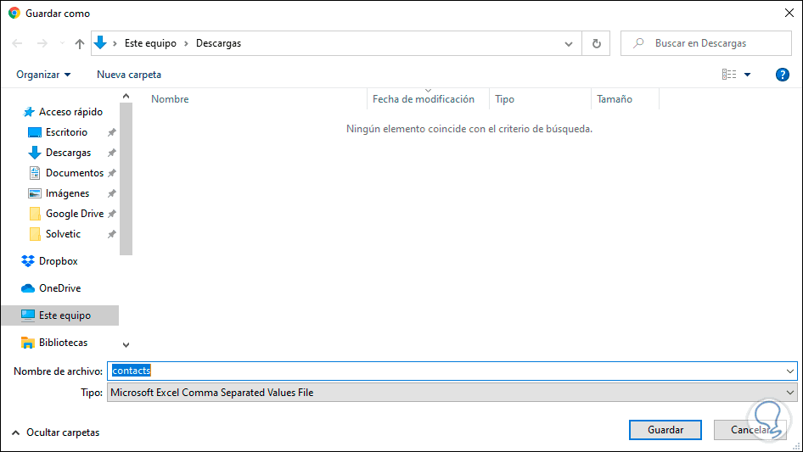
Task: Click the Bibliotecas folder icon
Action: pyautogui.click(x=28, y=343)
